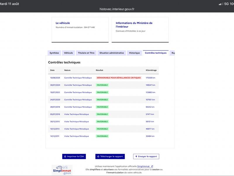Click the 35484 km mileage value

[150, 136]
